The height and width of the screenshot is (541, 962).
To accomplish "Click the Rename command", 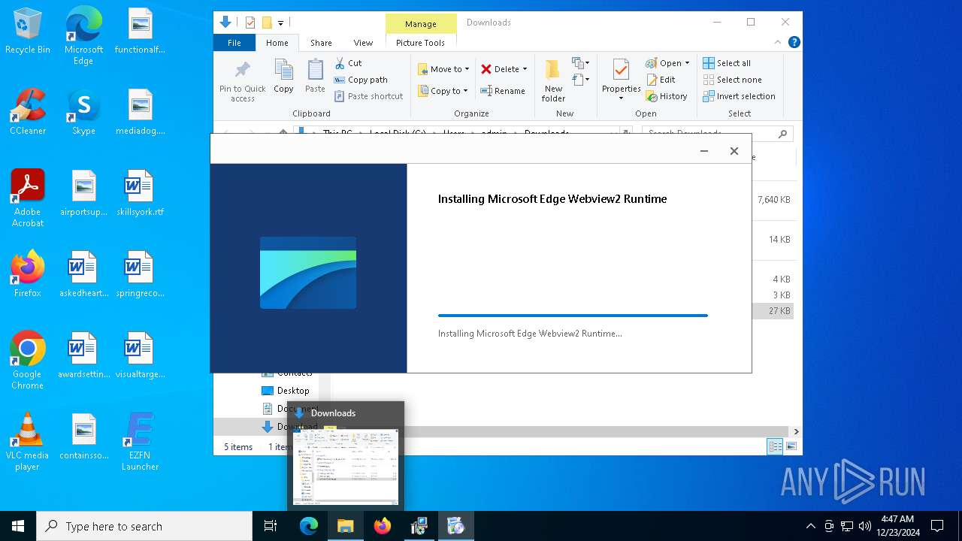I will tap(503, 91).
